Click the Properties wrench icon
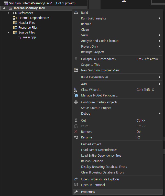 [x=76, y=192]
